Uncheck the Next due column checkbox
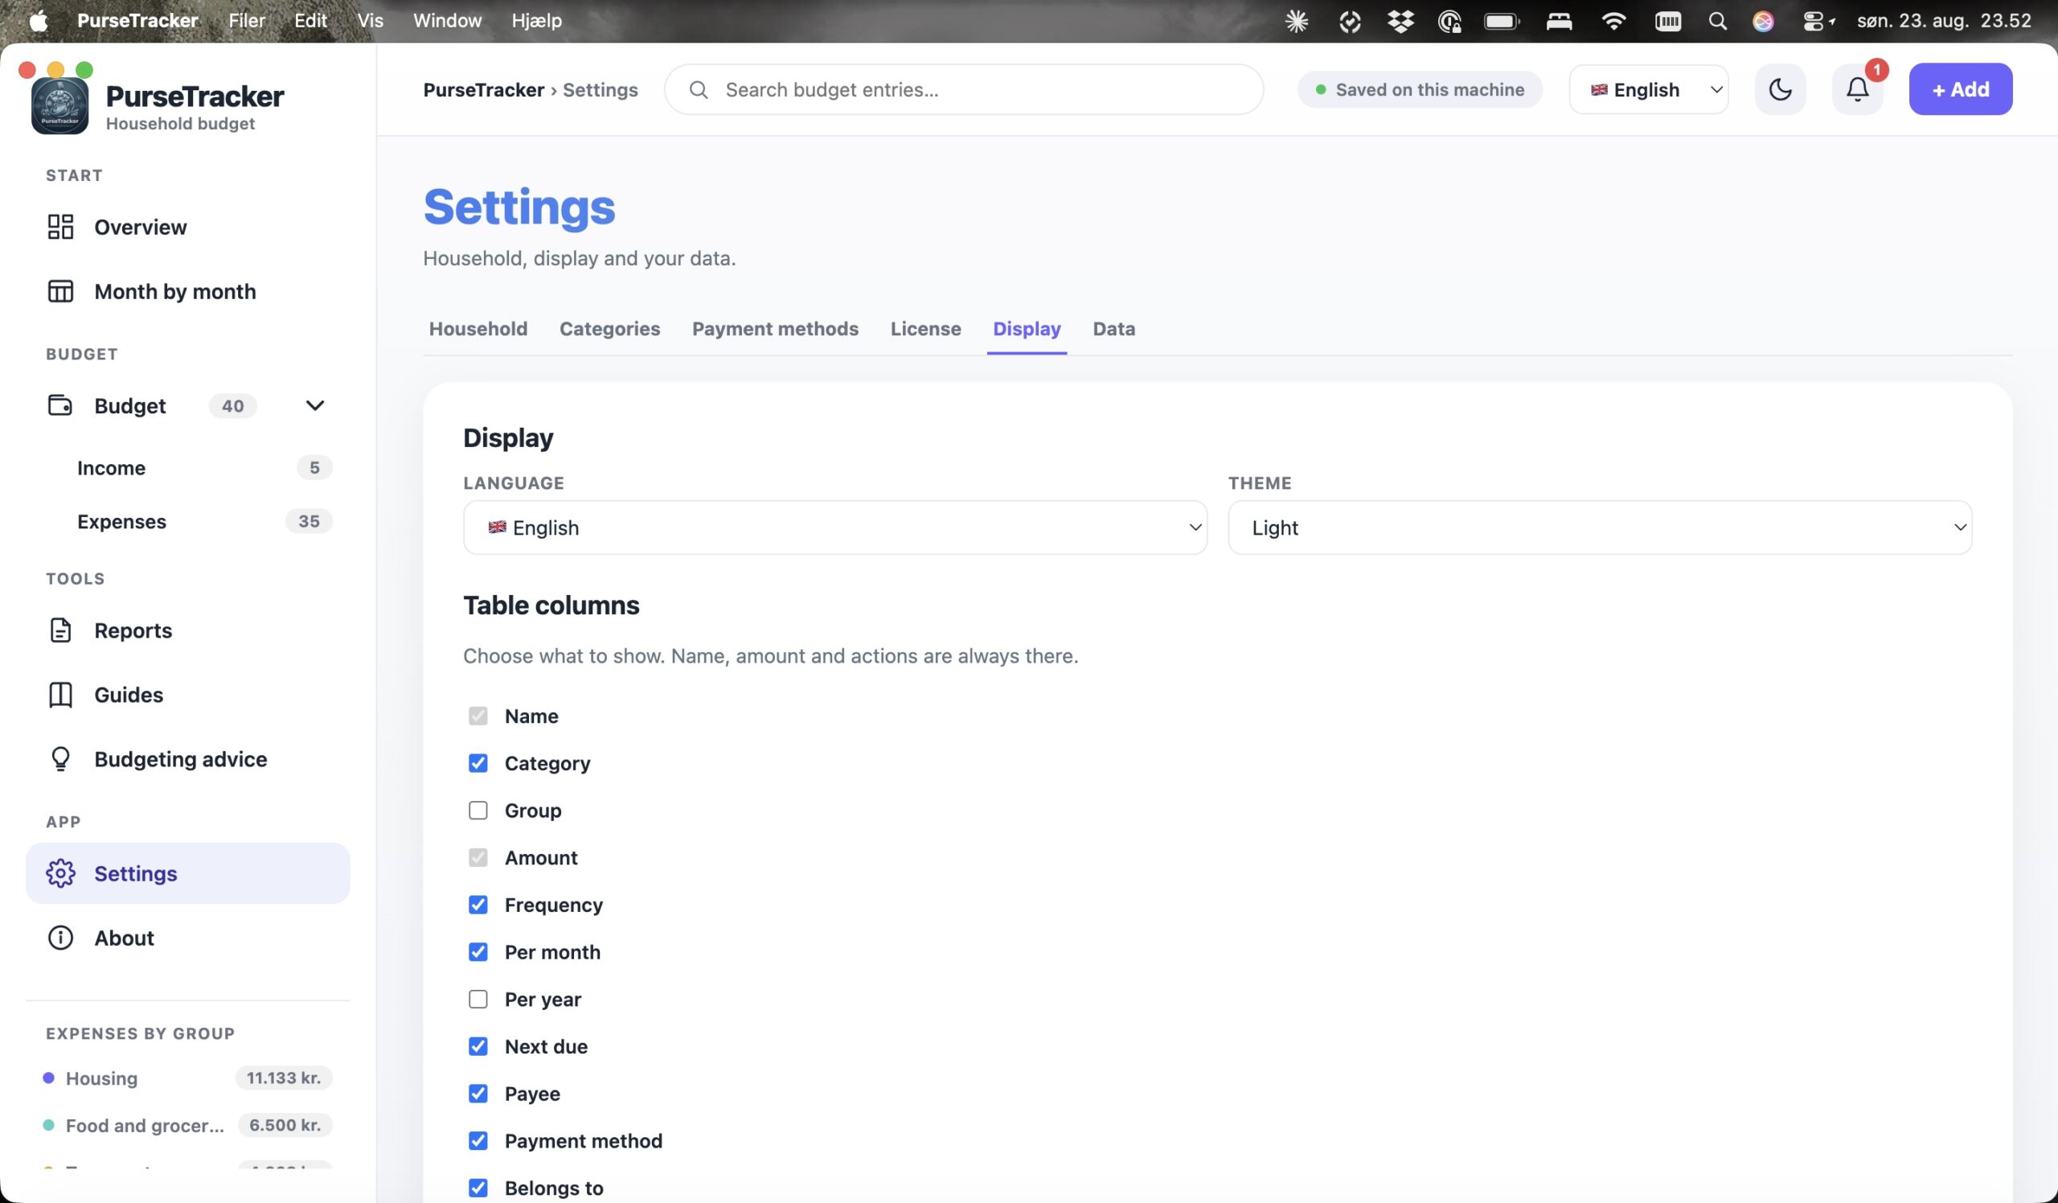 pyautogui.click(x=478, y=1046)
